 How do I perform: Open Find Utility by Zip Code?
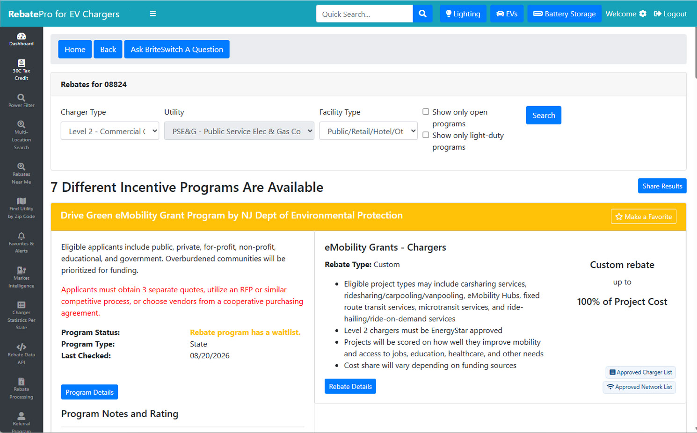(22, 208)
